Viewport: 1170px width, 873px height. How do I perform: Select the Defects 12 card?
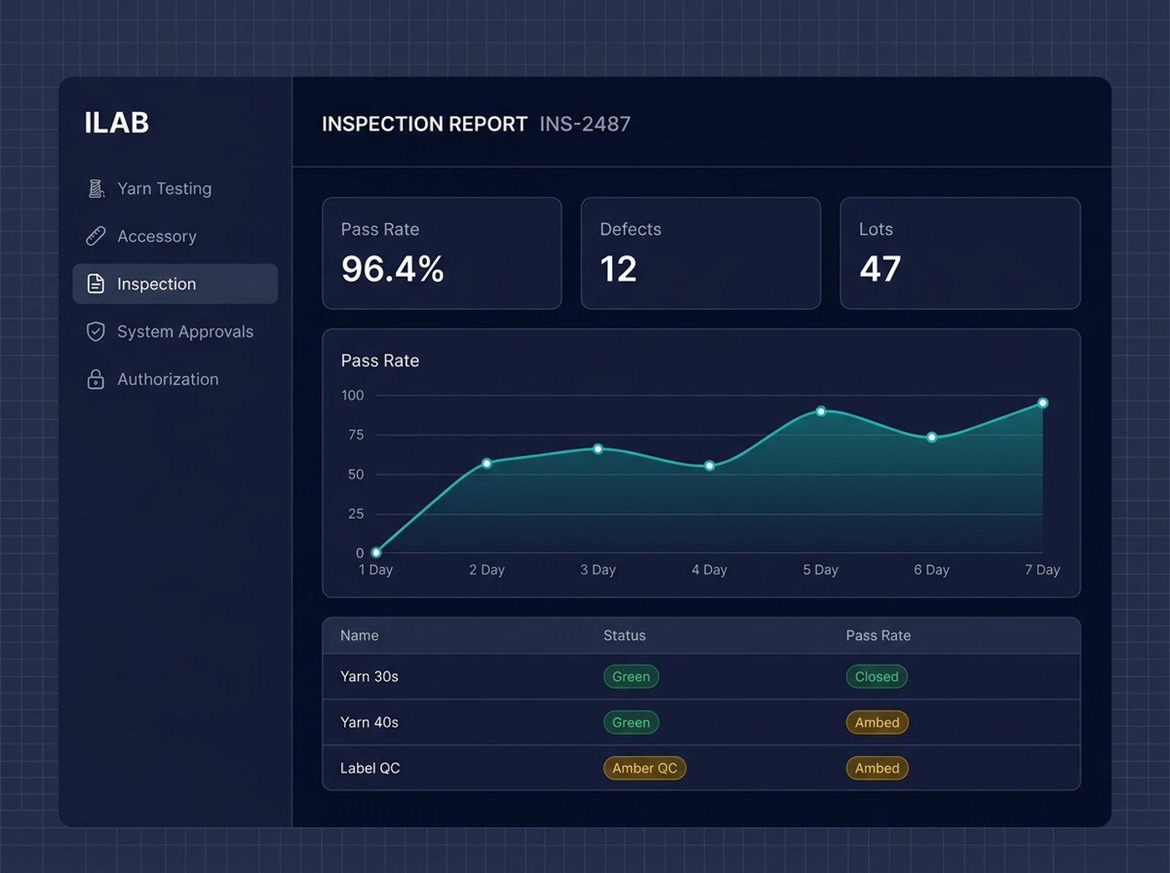pyautogui.click(x=701, y=253)
